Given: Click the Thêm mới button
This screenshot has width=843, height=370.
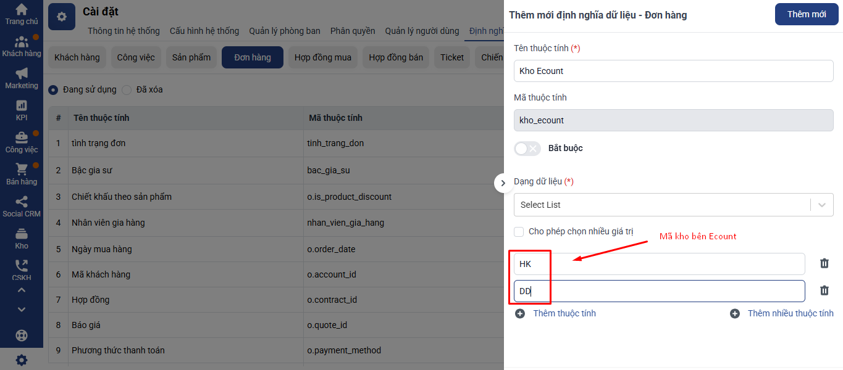Looking at the screenshot, I should [806, 14].
